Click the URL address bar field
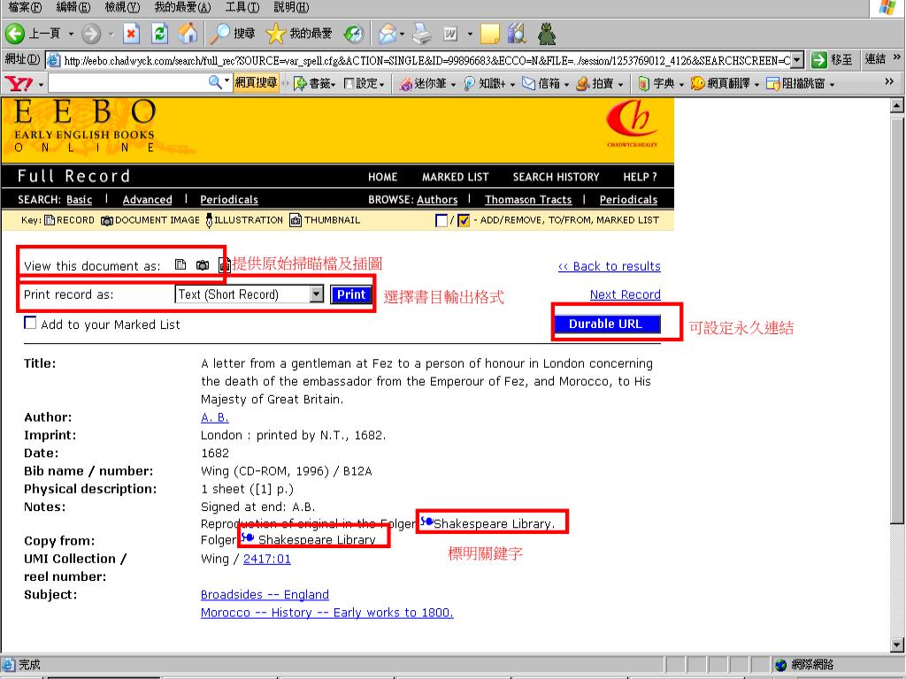The image size is (906, 679). pos(426,60)
